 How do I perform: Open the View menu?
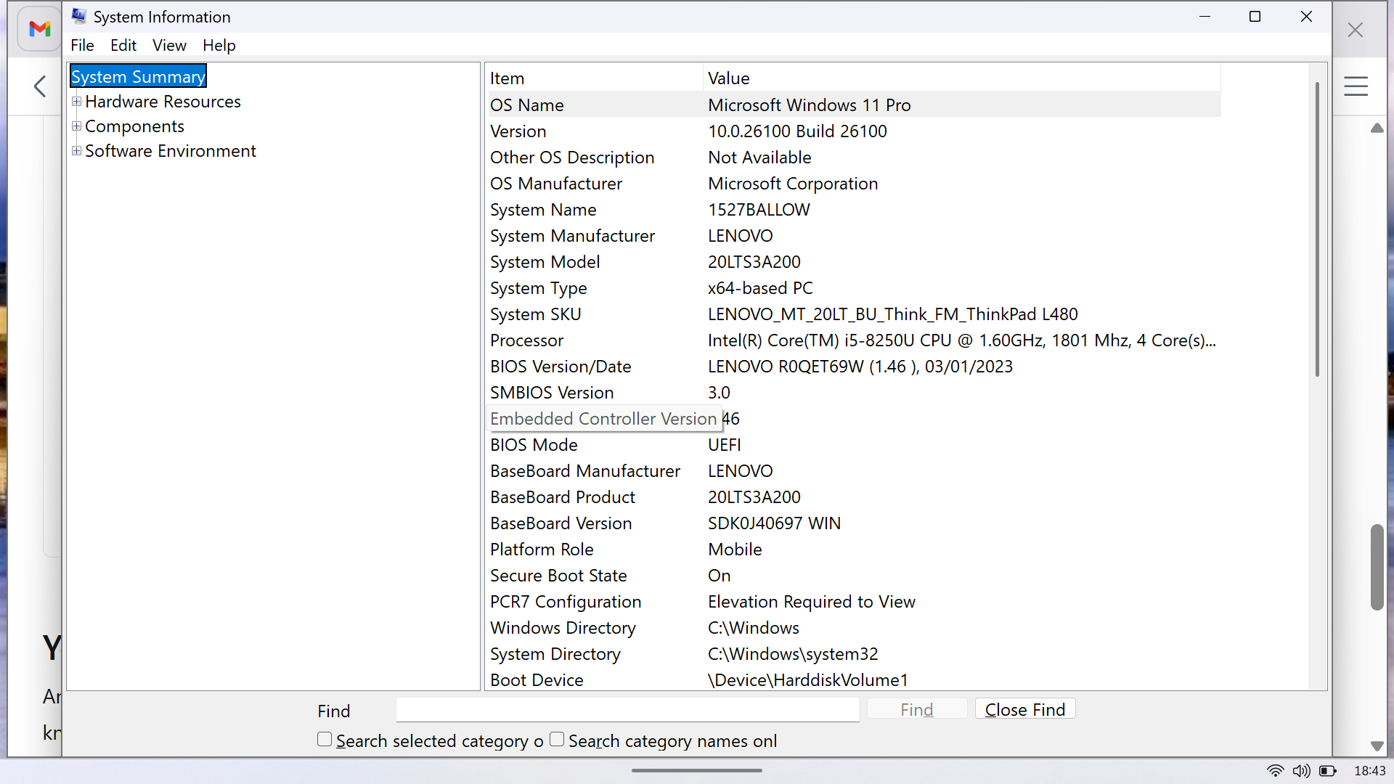pos(169,45)
